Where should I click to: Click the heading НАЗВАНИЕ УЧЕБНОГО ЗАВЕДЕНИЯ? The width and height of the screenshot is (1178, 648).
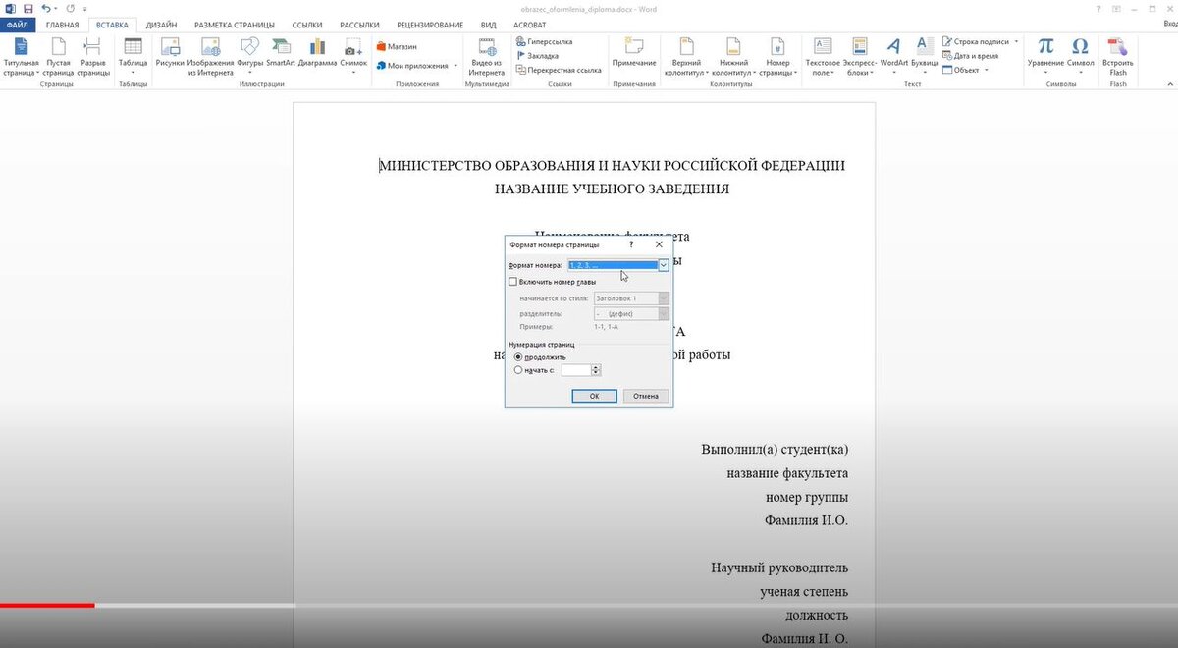(612, 189)
